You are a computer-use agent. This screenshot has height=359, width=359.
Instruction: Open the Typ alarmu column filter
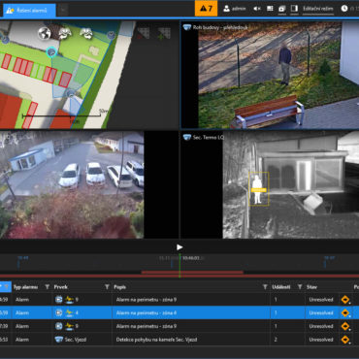click(47, 287)
